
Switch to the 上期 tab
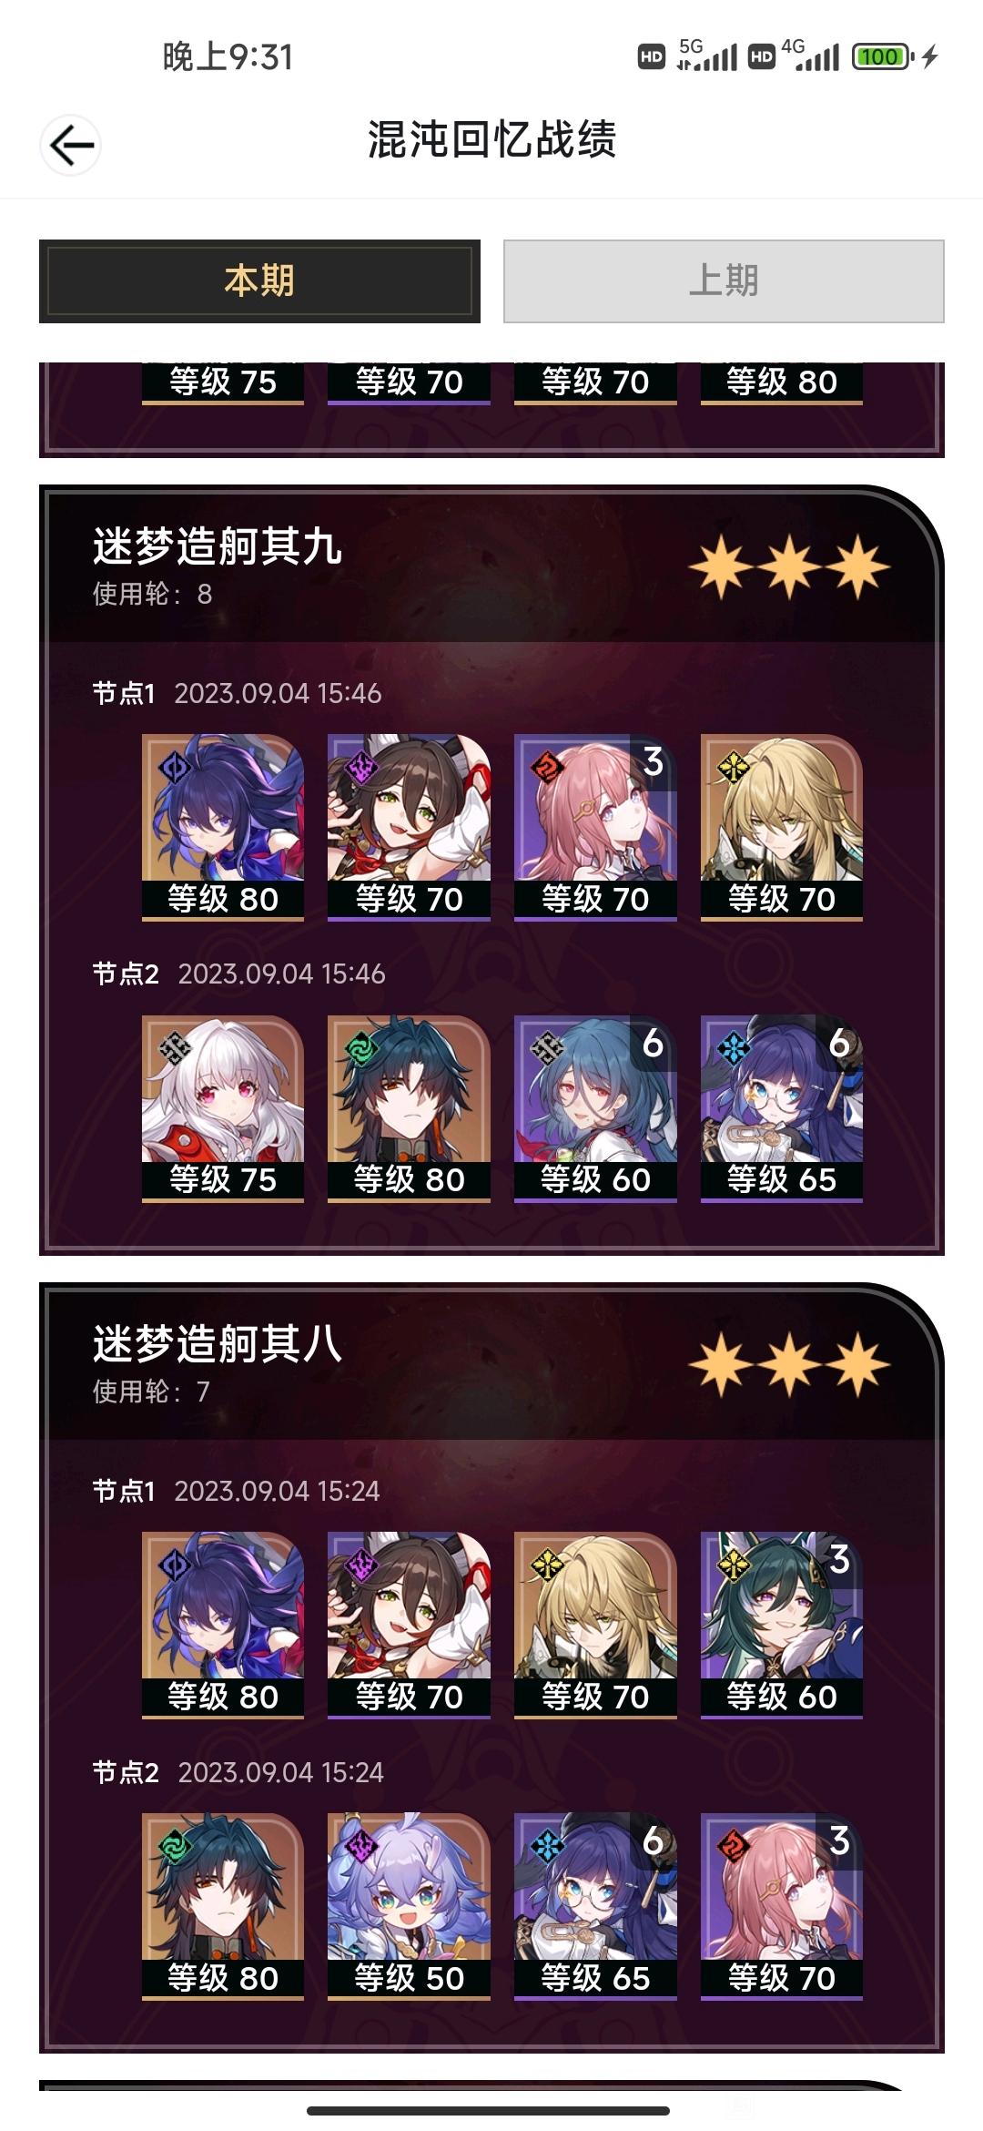(x=724, y=280)
